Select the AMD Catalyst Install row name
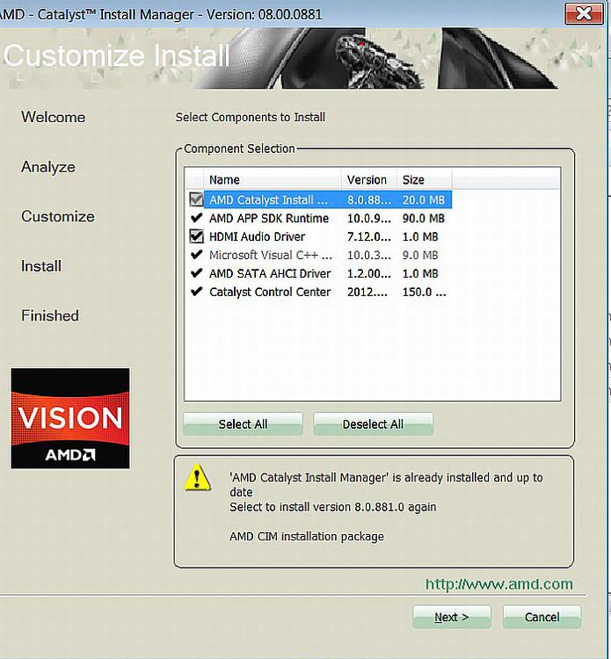This screenshot has height=659, width=611. (x=268, y=199)
